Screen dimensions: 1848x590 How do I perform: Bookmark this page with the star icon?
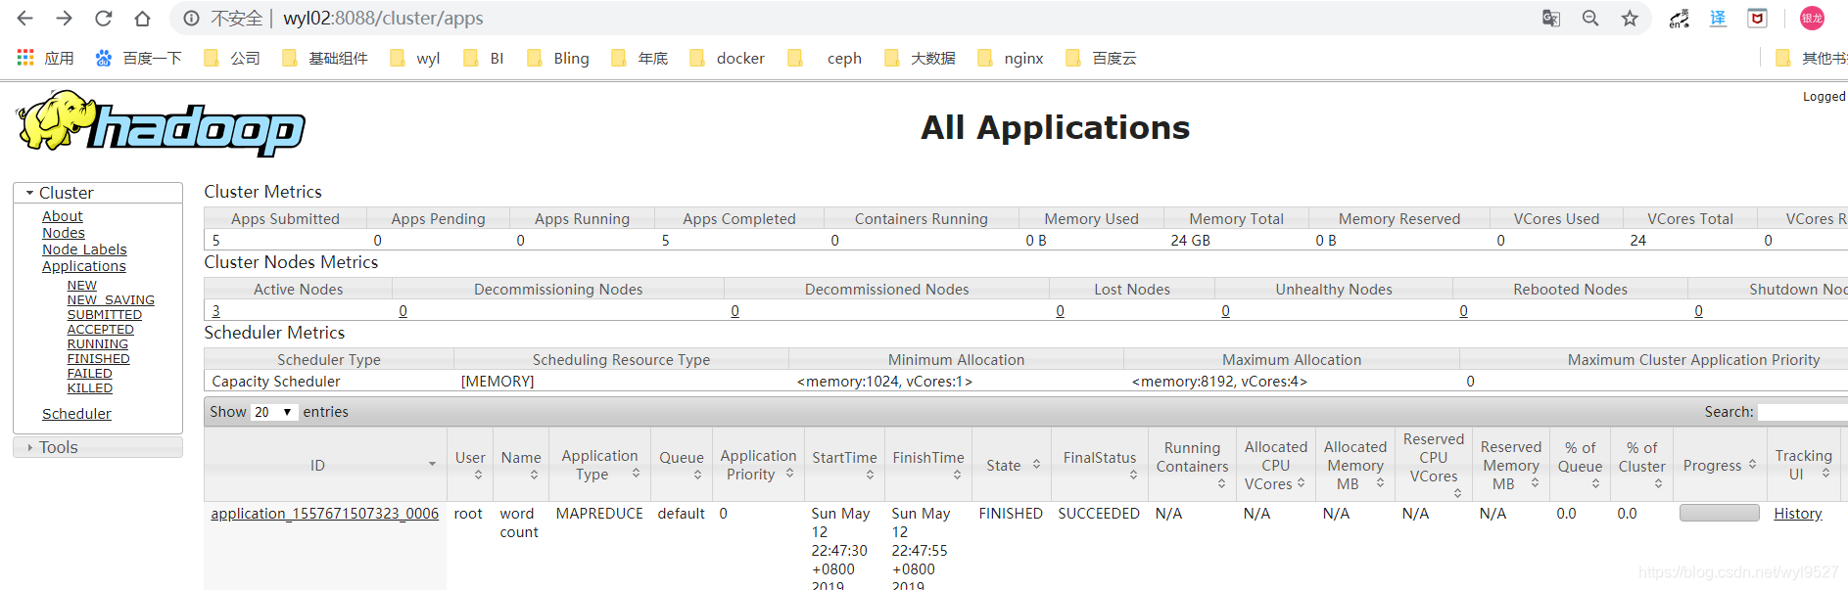1630,19
